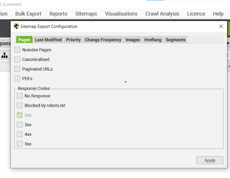This screenshot has width=230, height=178.
Task: Open the Visualisations menu
Action: [121, 14]
